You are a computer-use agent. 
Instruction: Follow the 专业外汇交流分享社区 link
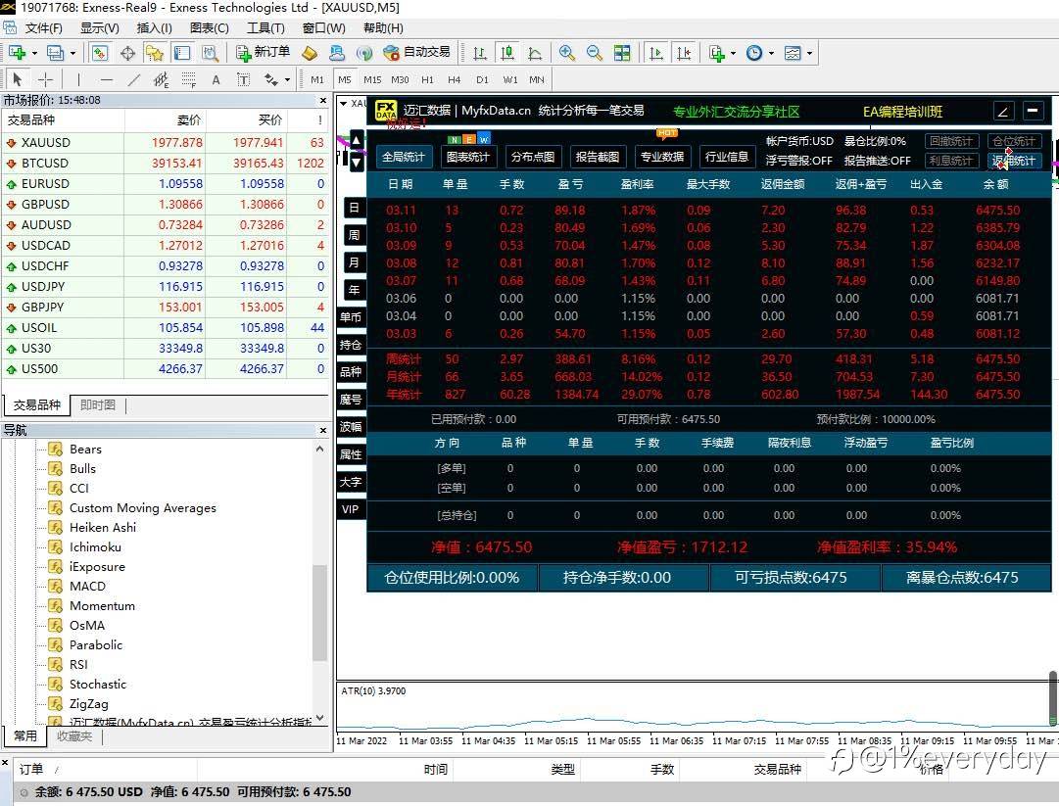736,112
